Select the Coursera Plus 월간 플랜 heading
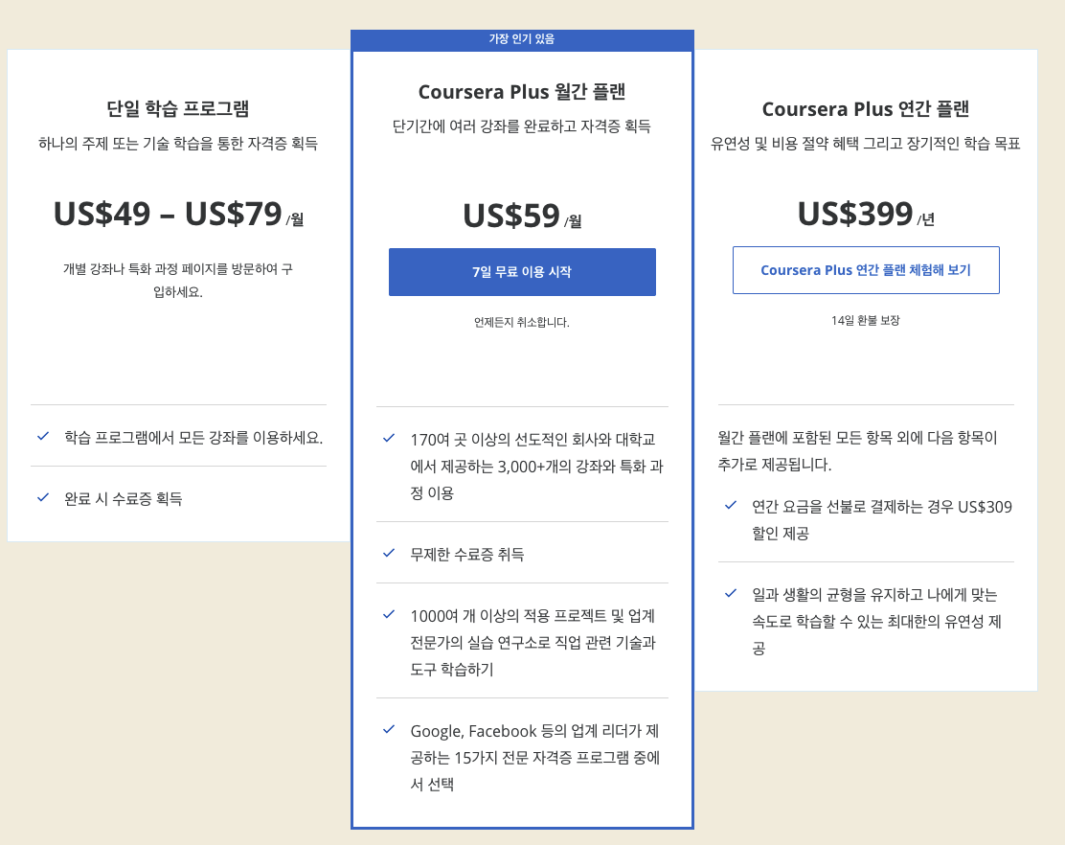Image resolution: width=1065 pixels, height=845 pixels. 522,92
